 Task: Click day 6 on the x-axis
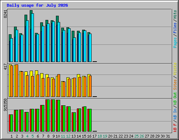(38, 136)
